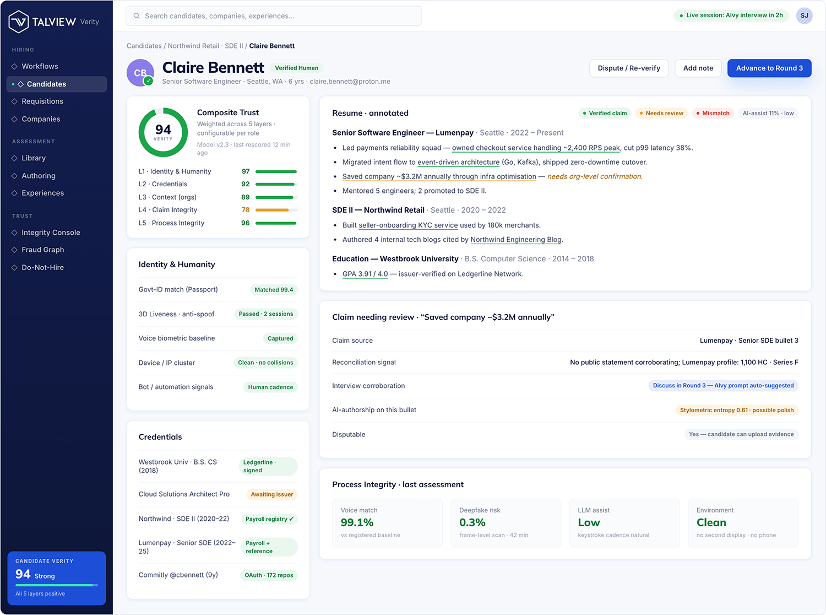The height and width of the screenshot is (615, 826).
Task: Click the Ledgerline · signed badge
Action: click(x=268, y=466)
